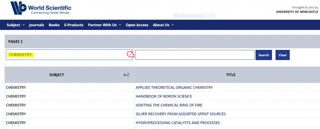Click the World Scientific logo
This screenshot has height=129, width=320.
pos(41,8)
